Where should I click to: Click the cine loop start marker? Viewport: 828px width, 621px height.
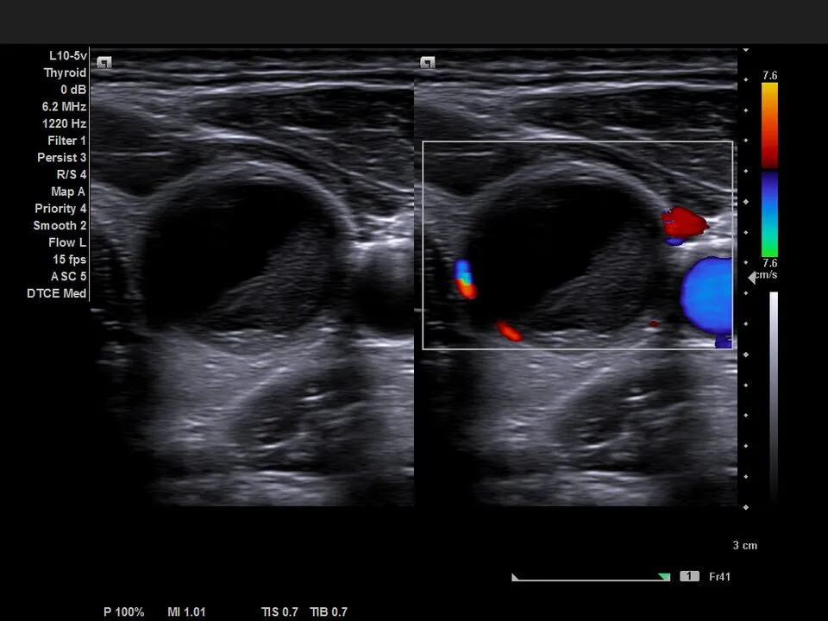516,577
